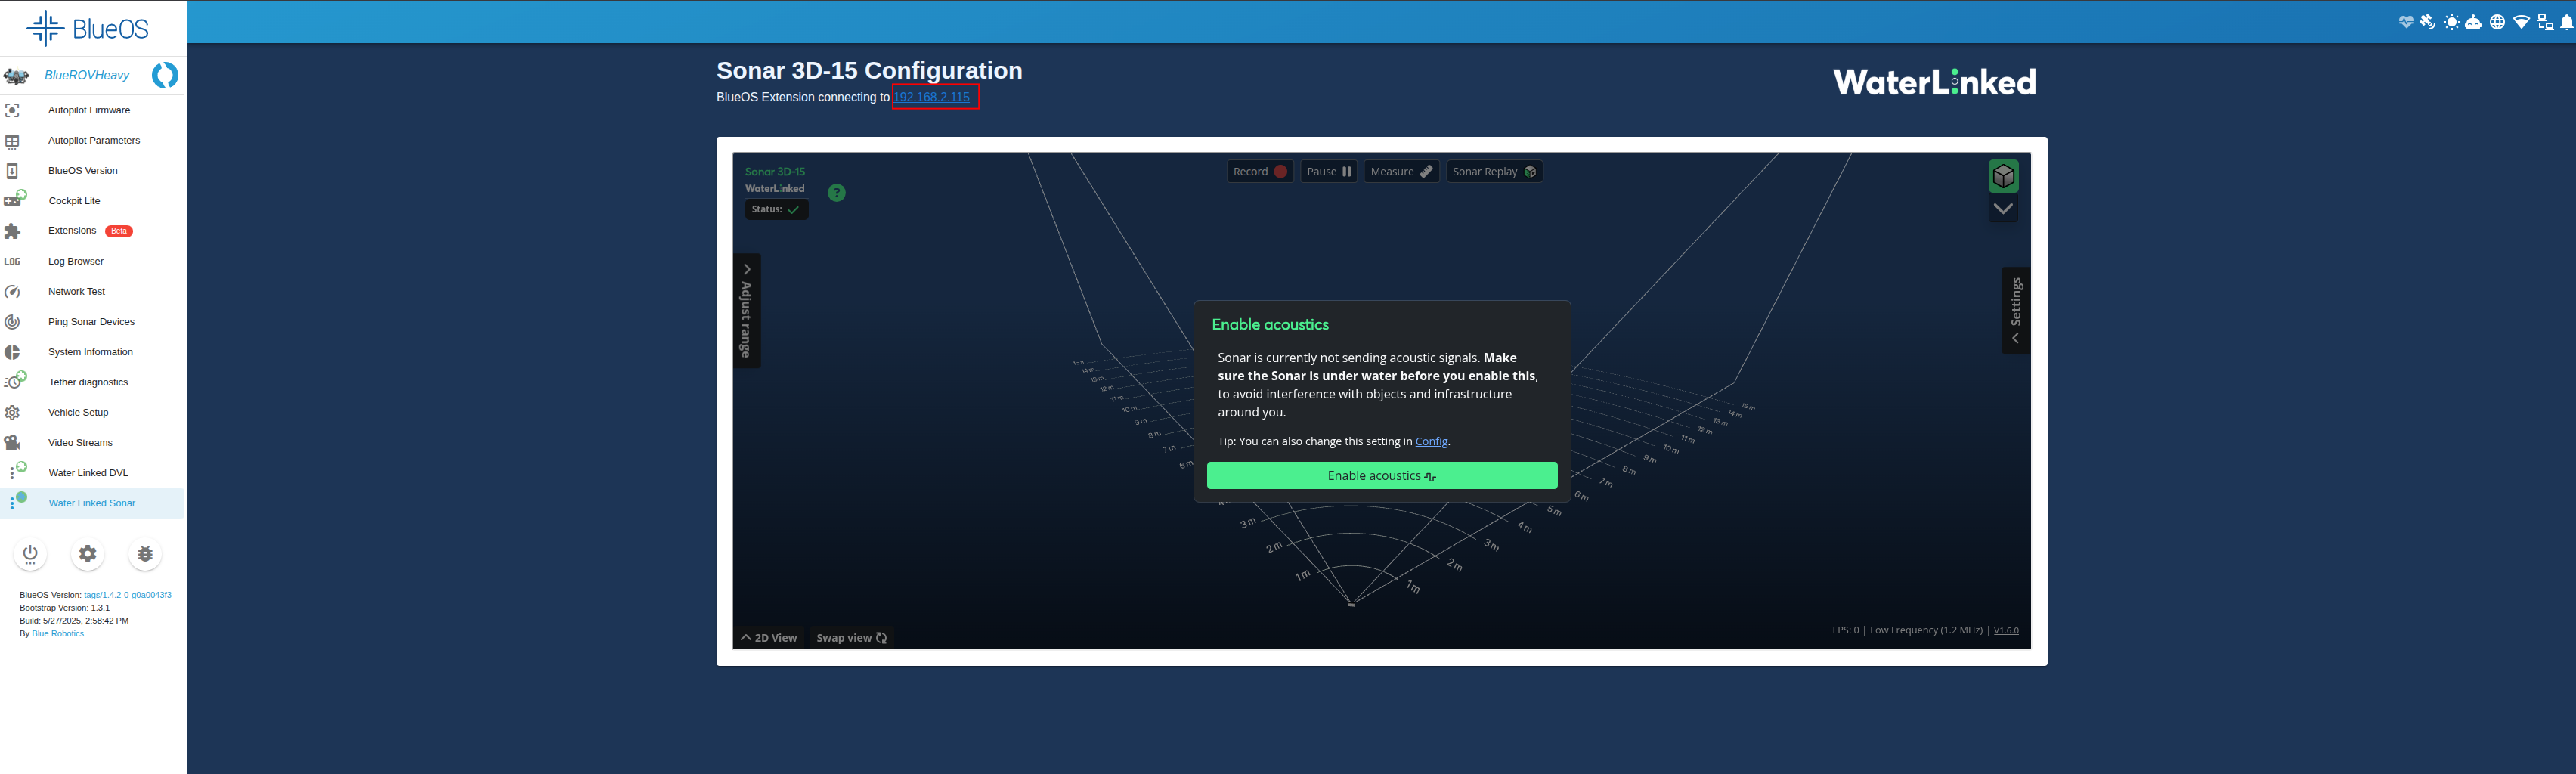Open the WiFi status icon in header
Screen dimensions: 2576x774
pyautogui.click(x=2521, y=22)
